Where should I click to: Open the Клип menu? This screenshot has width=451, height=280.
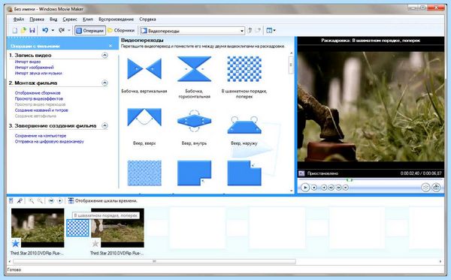pos(88,20)
